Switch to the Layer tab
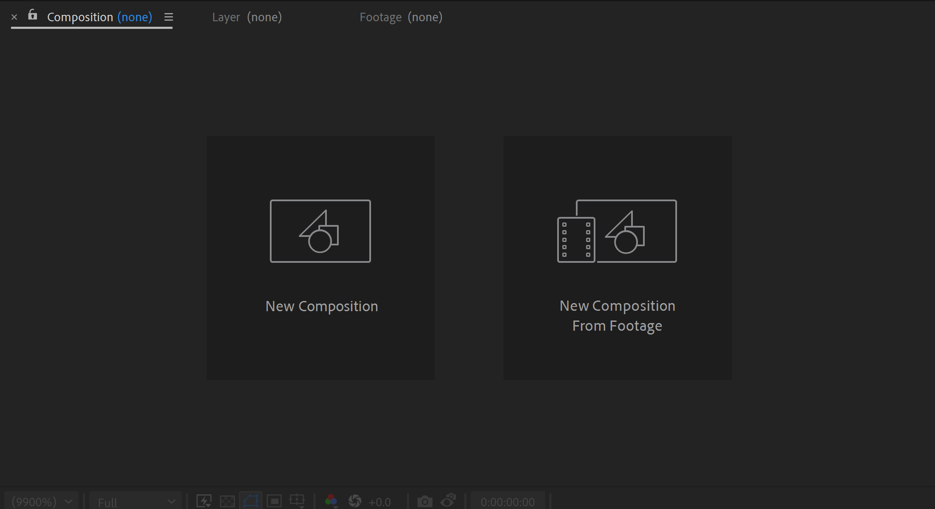Image resolution: width=935 pixels, height=509 pixels. (246, 17)
